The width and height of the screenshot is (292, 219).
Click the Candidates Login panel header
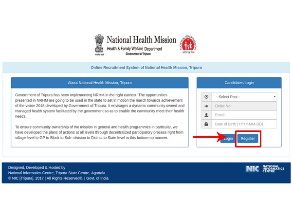pyautogui.click(x=239, y=83)
